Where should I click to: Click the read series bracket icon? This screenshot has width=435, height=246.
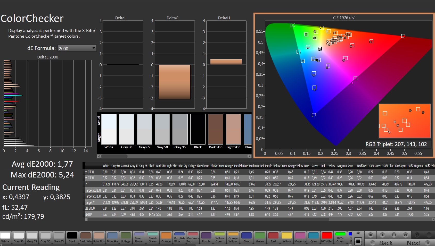(394, 235)
